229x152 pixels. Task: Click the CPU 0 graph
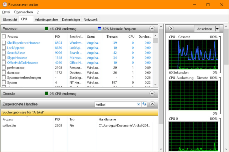click(x=193, y=136)
